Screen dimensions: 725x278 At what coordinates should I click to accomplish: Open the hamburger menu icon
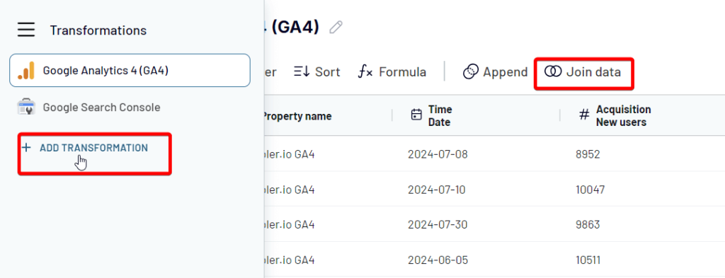click(26, 30)
